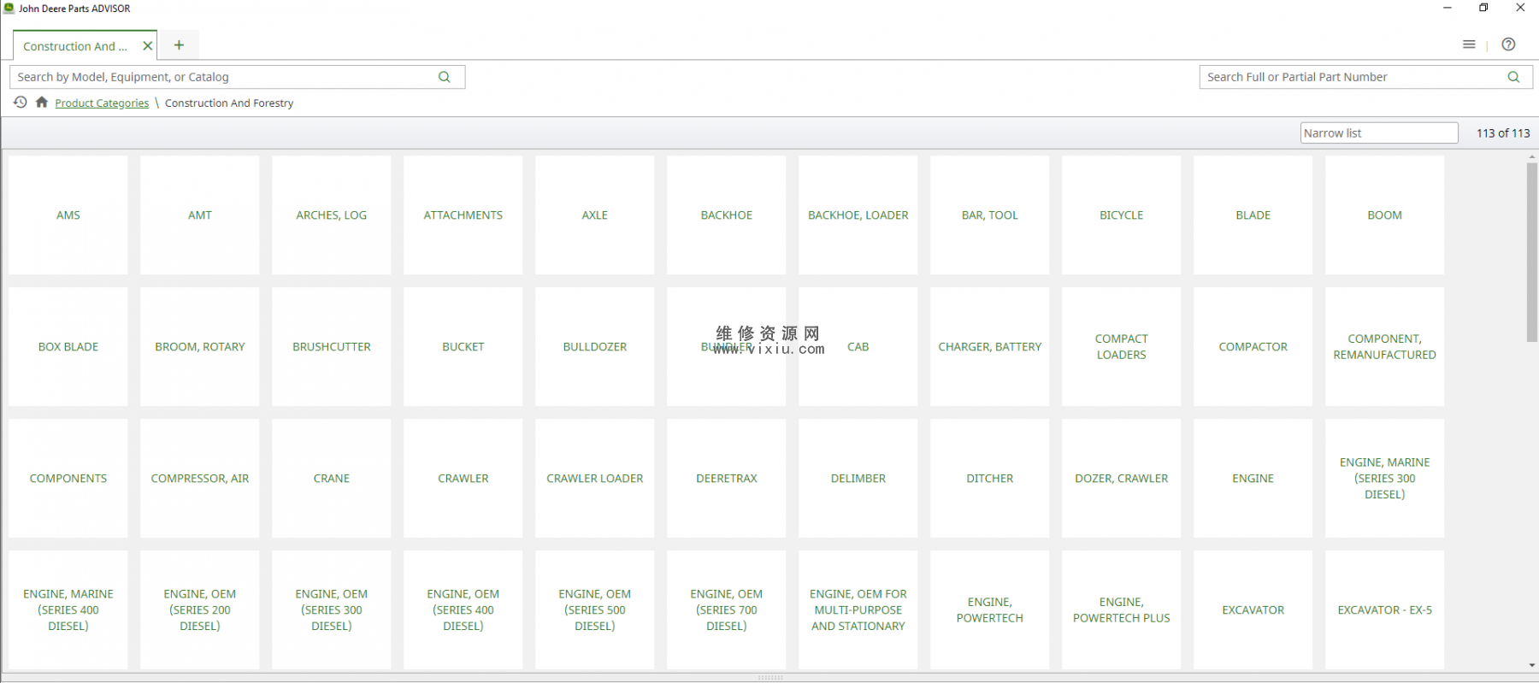Select ENGINE, OEM (SERIES 500 DIESEL)
1539x683 pixels.
point(595,610)
